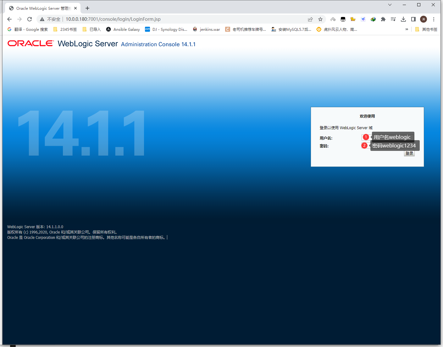Open the 老司机推荐车牌号 bookmark

[246, 29]
